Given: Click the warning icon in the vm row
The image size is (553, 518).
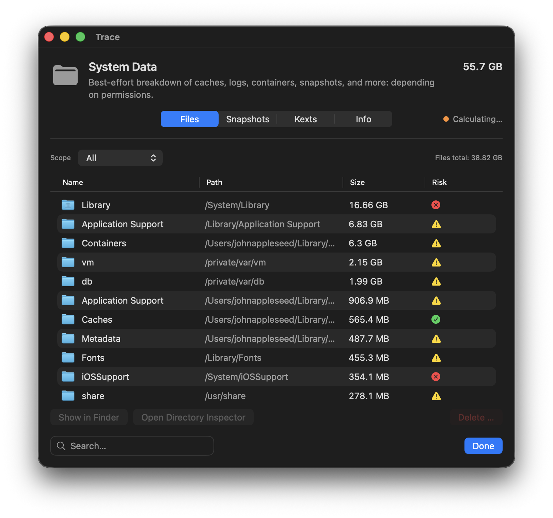Looking at the screenshot, I should click(x=436, y=262).
